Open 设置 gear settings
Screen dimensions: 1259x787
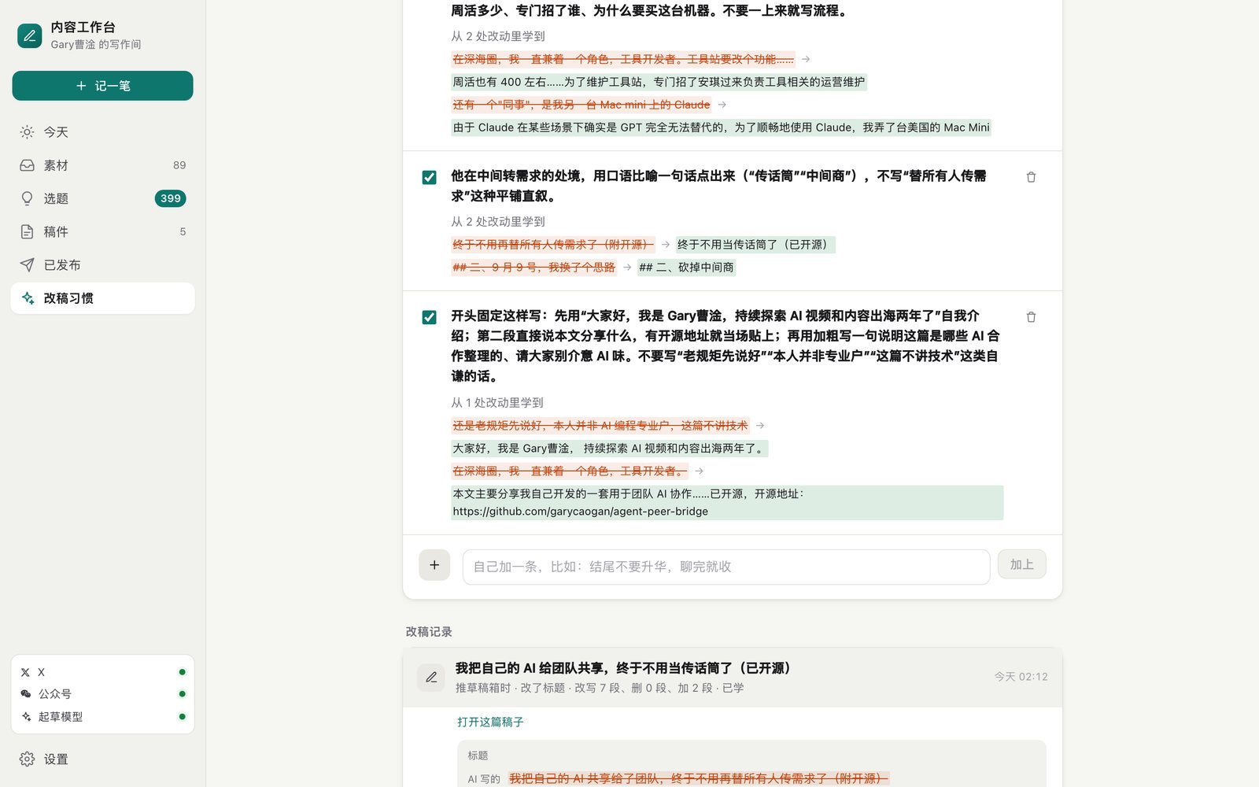click(102, 759)
